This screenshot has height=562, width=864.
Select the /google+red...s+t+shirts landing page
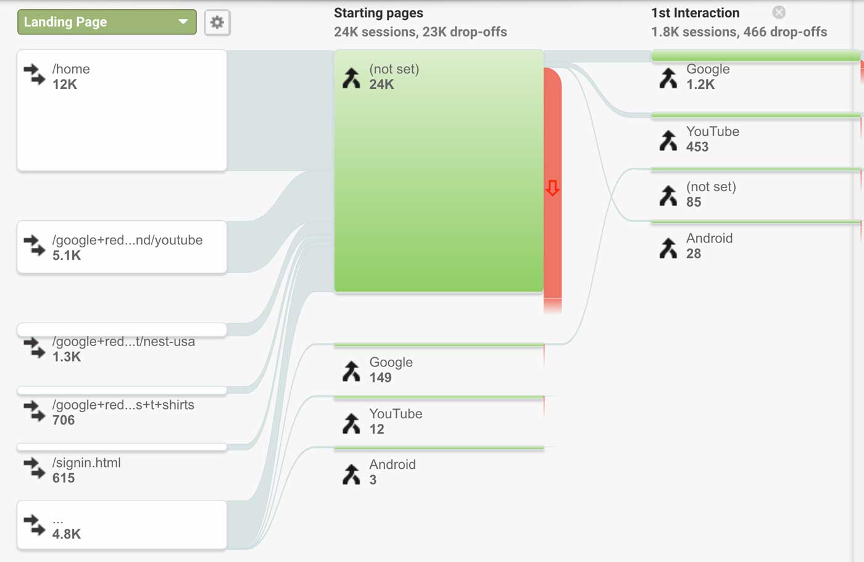122,410
